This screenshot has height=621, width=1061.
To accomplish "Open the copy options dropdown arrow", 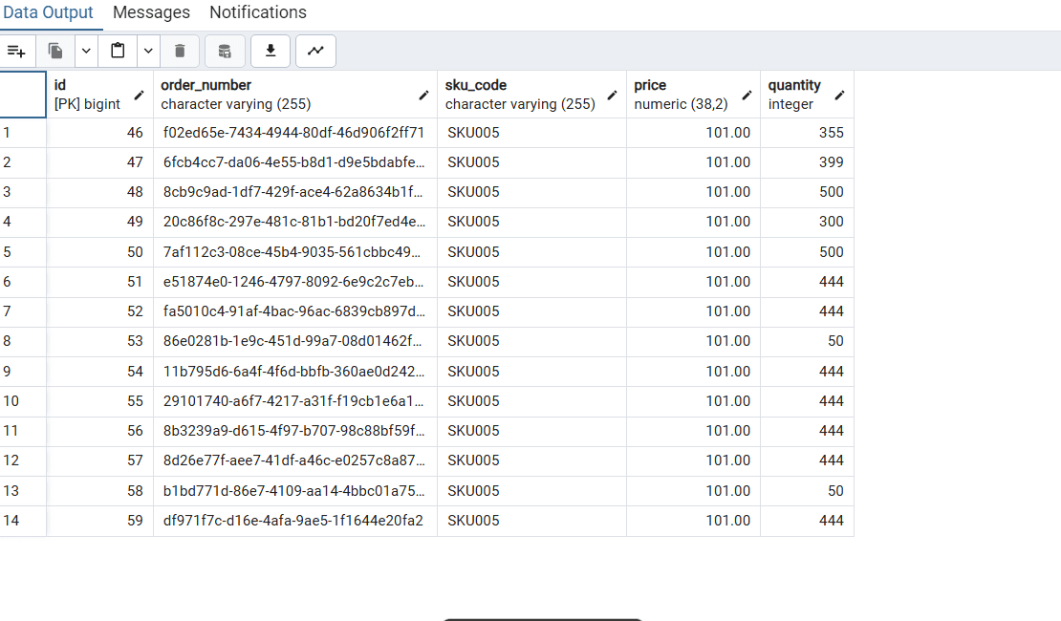I will click(85, 51).
